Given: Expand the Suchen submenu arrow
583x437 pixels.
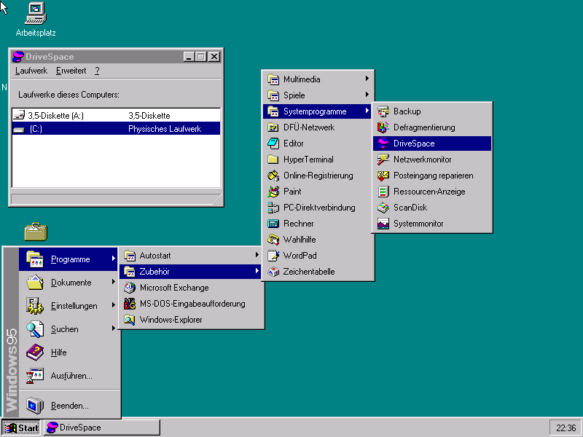Looking at the screenshot, I should 114,328.
